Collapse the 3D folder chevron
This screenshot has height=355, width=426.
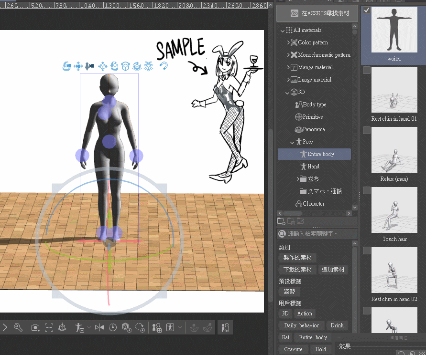(287, 93)
